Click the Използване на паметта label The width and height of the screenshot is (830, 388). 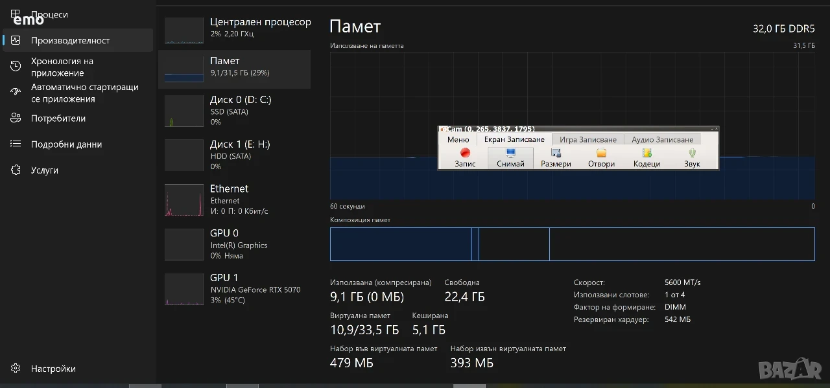[x=367, y=46]
